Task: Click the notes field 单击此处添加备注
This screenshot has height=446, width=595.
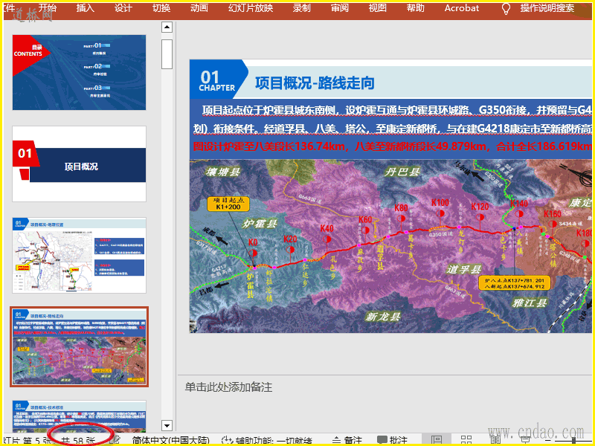Action: coord(229,387)
